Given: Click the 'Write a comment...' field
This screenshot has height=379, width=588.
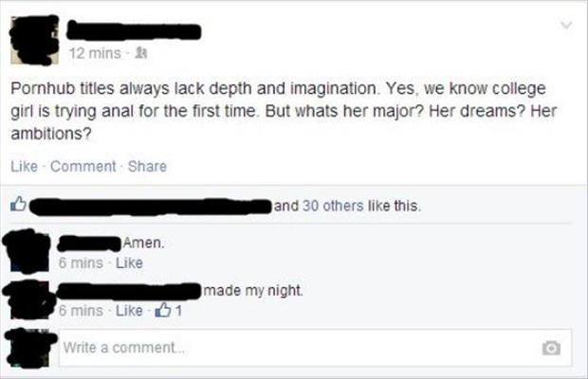Looking at the screenshot, I should click(315, 348).
